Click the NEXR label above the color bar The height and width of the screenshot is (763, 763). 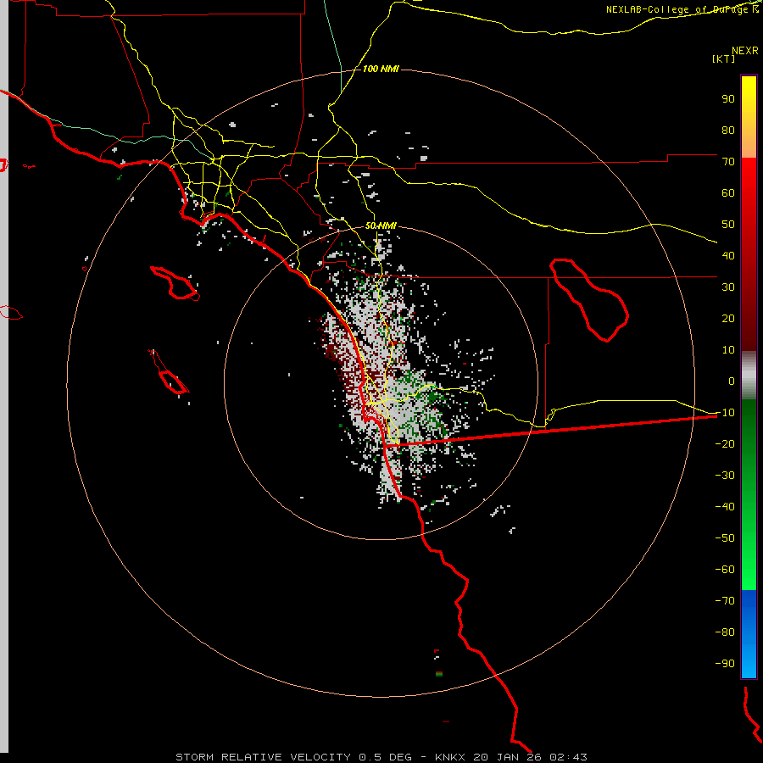(x=745, y=51)
